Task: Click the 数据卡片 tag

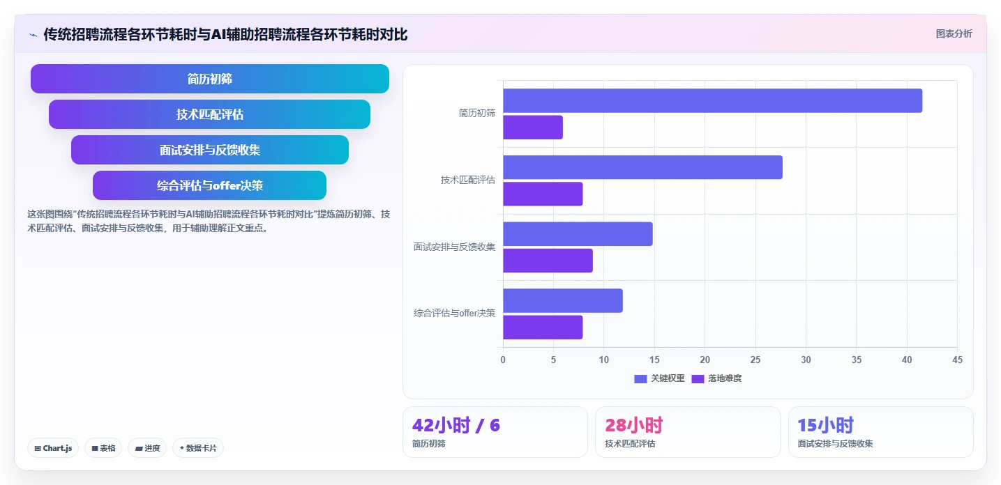Action: [198, 448]
